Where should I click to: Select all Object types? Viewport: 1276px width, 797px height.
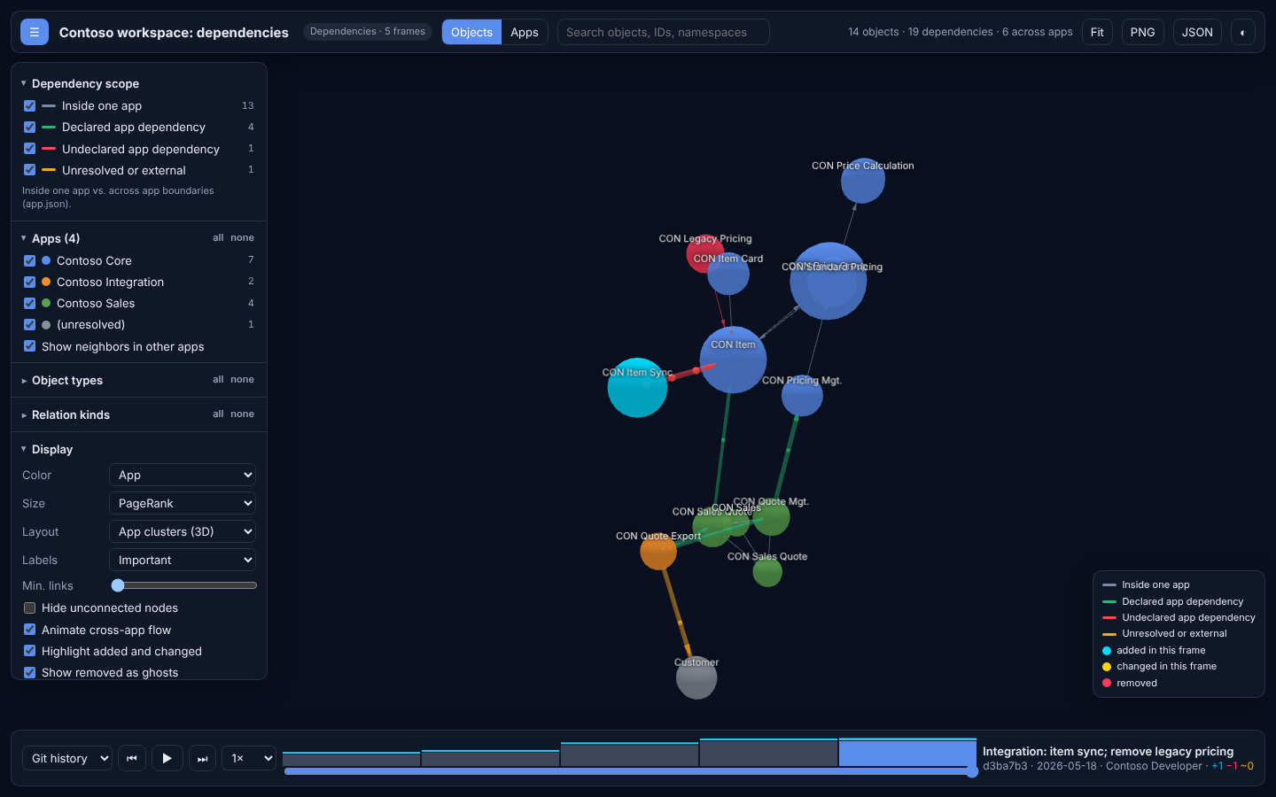point(218,379)
